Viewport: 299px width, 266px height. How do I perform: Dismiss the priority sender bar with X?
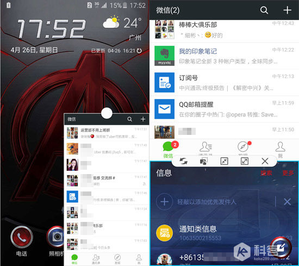287,202
